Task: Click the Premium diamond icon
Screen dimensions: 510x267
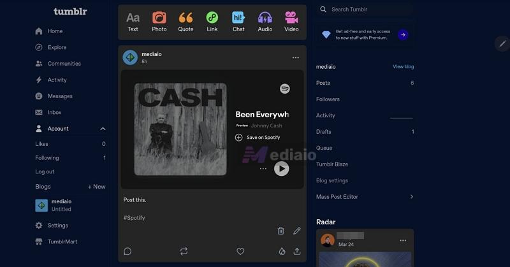Action: (x=326, y=34)
